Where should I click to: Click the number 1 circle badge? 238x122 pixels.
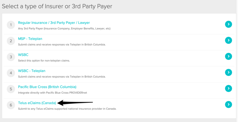click(x=11, y=25)
